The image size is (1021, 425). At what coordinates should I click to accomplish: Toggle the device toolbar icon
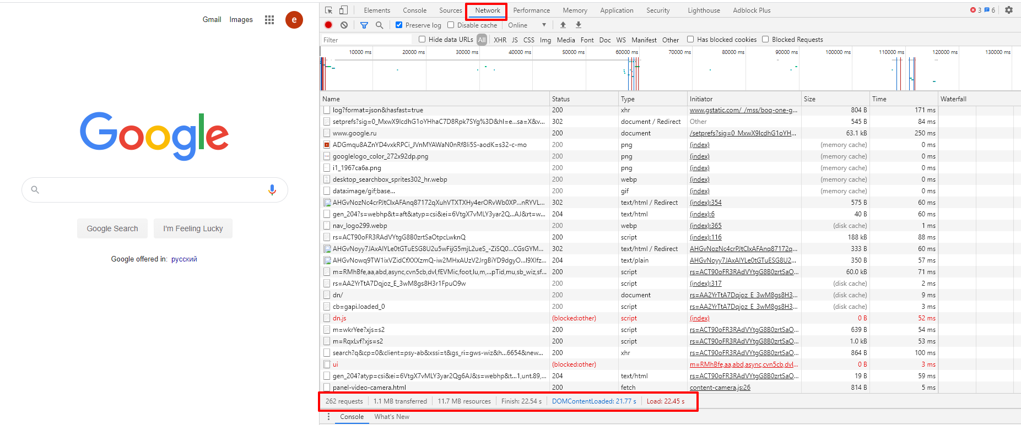point(343,10)
